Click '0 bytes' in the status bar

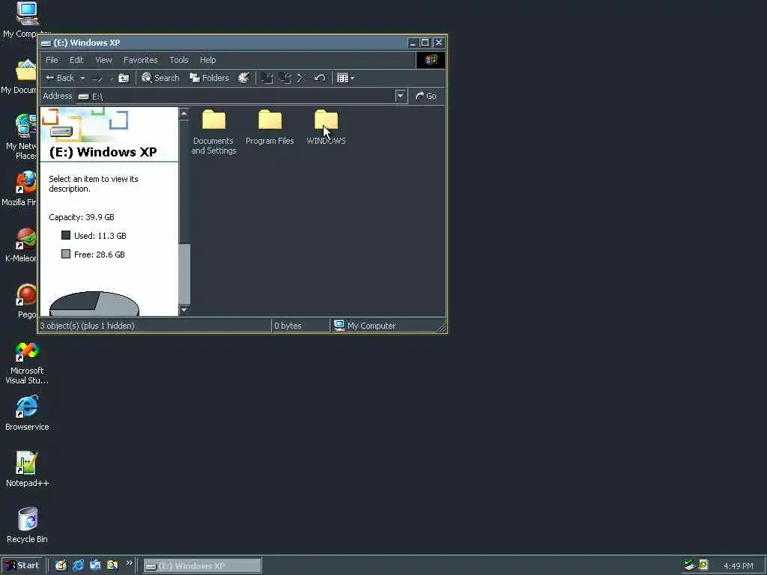point(288,326)
